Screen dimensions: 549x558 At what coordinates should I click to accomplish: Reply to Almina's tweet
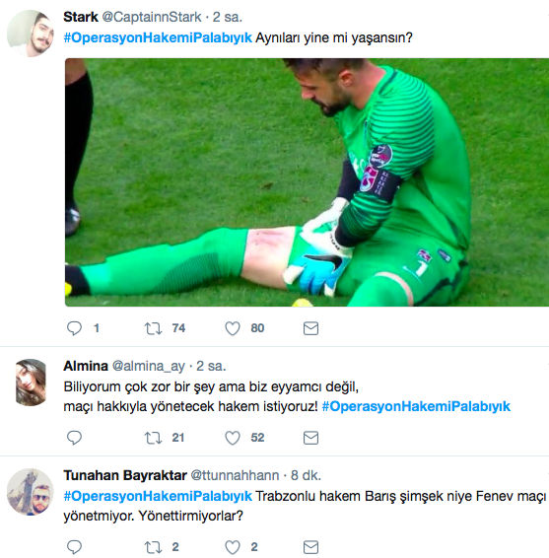(74, 438)
